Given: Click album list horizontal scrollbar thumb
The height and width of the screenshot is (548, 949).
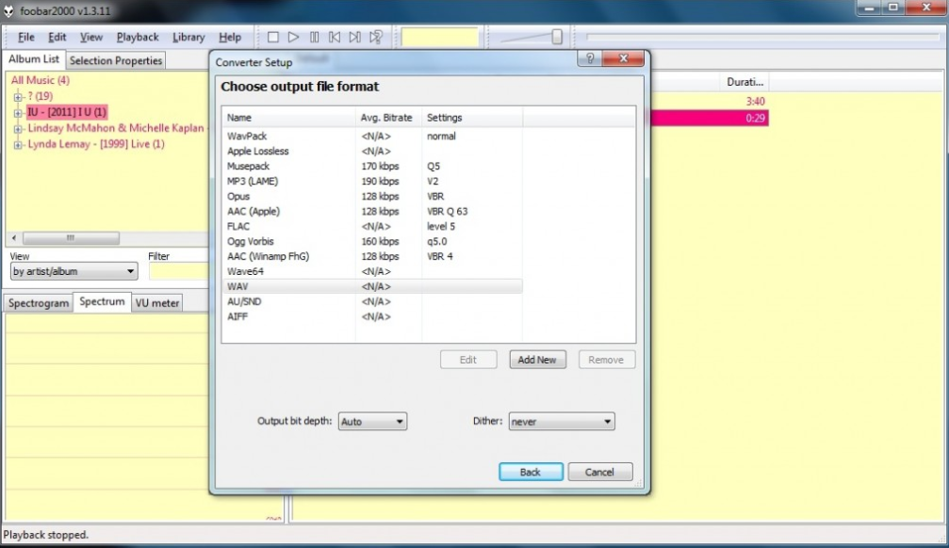Looking at the screenshot, I should [x=71, y=237].
